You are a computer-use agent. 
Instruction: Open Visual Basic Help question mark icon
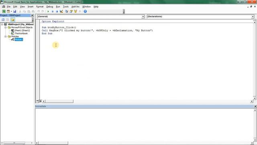pos(85,11)
